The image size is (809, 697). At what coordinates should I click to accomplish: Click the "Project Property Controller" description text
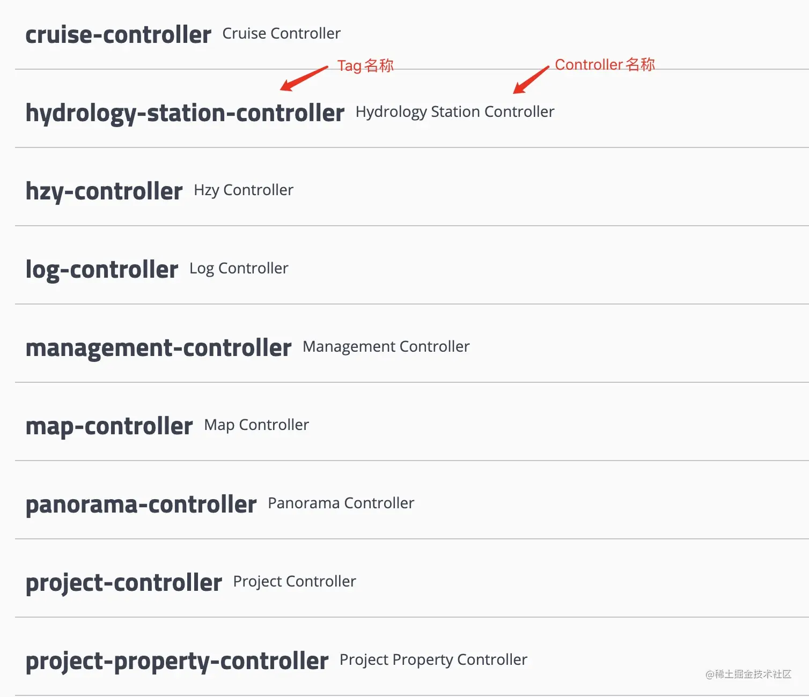(433, 660)
